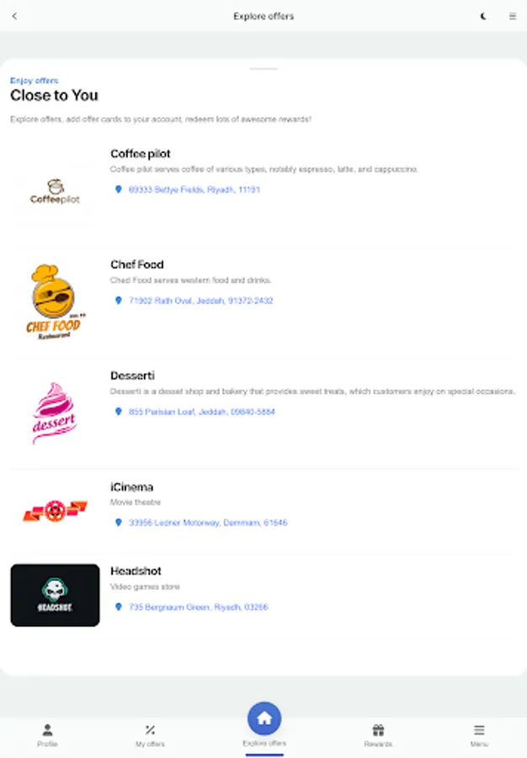Open the iCinema logo thumbnail
Viewport: 527px width, 758px height.
[55, 511]
